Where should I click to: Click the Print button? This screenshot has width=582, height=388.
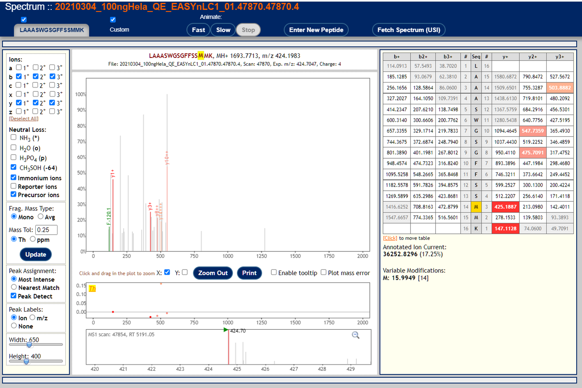click(249, 273)
